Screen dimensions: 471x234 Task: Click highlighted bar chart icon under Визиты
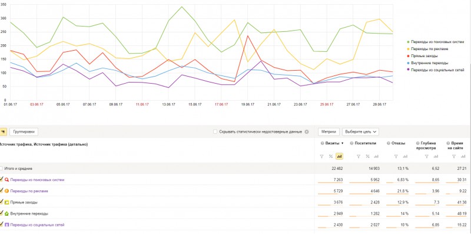tap(340, 156)
